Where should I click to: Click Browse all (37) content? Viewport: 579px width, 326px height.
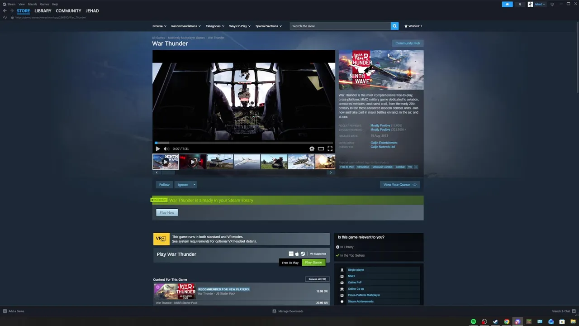317,279
